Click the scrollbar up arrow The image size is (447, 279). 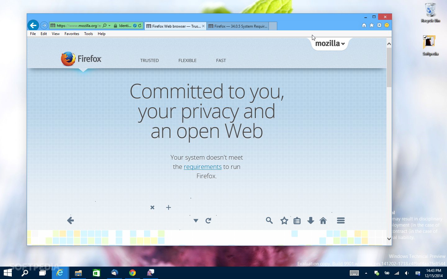tap(389, 44)
